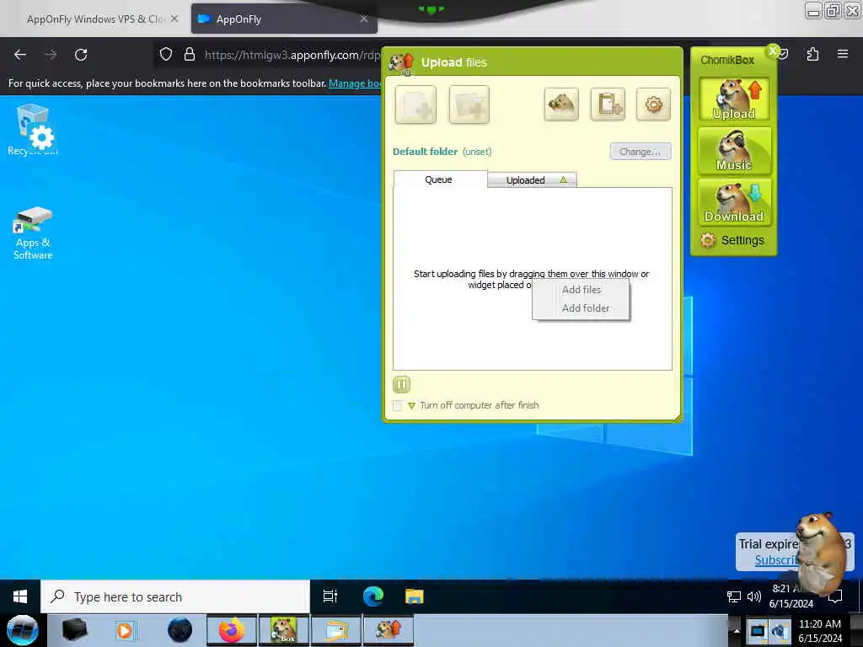
Task: Open Upload in ChomikBox widget
Action: pos(734,99)
